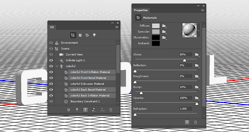Click the Refraction value field
The image size is (249, 132).
185,109
